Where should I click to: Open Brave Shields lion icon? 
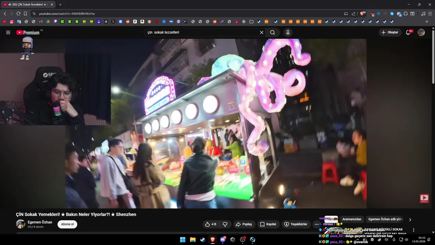coord(362,14)
